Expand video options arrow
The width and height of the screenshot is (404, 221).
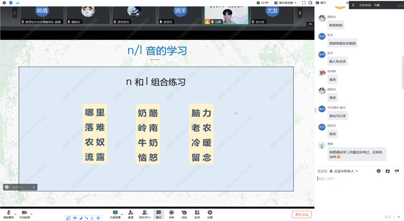point(31,214)
